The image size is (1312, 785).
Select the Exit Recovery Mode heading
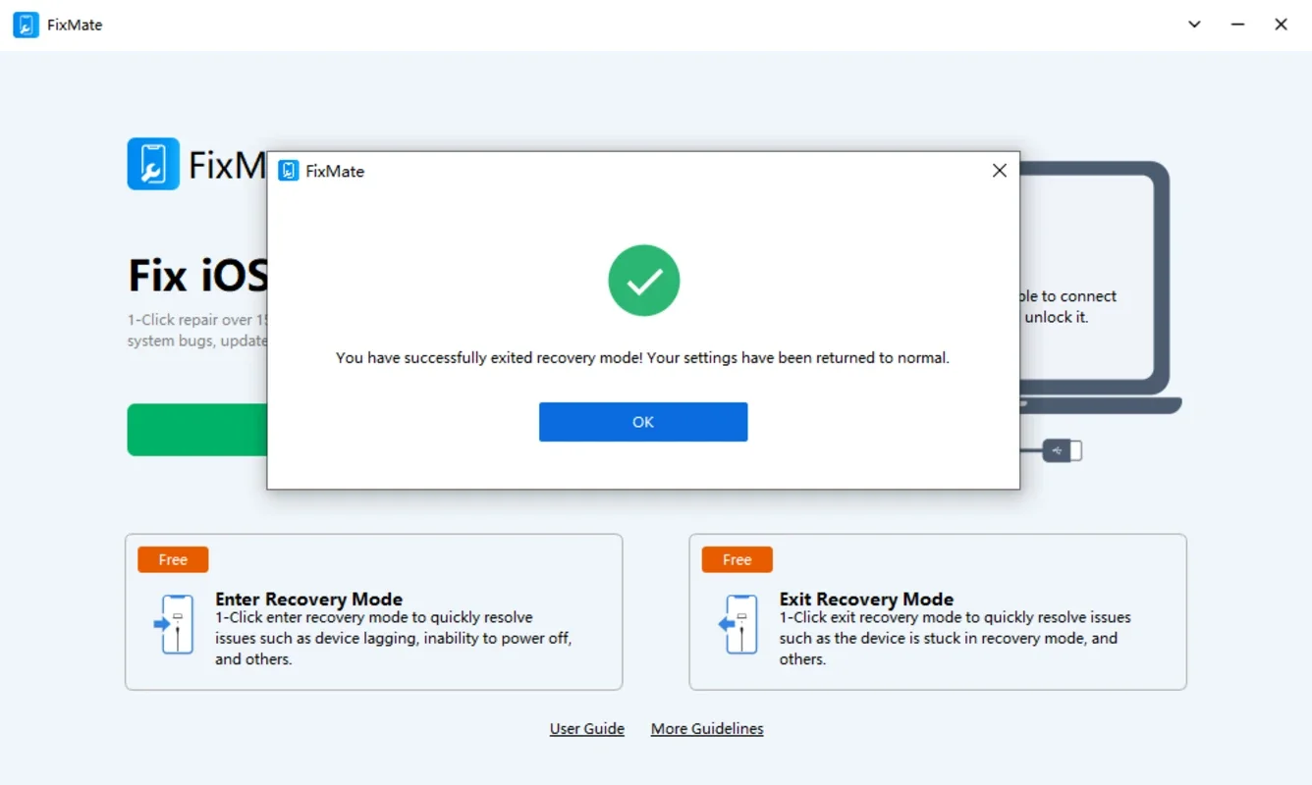866,599
